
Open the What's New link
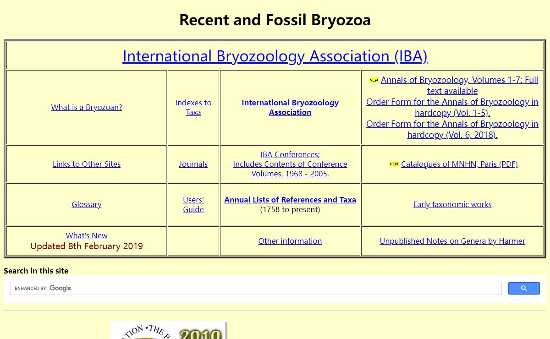87,235
